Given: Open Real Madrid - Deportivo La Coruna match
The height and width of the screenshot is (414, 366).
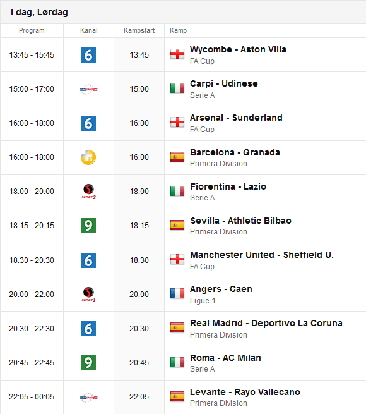Looking at the screenshot, I should (x=266, y=323).
